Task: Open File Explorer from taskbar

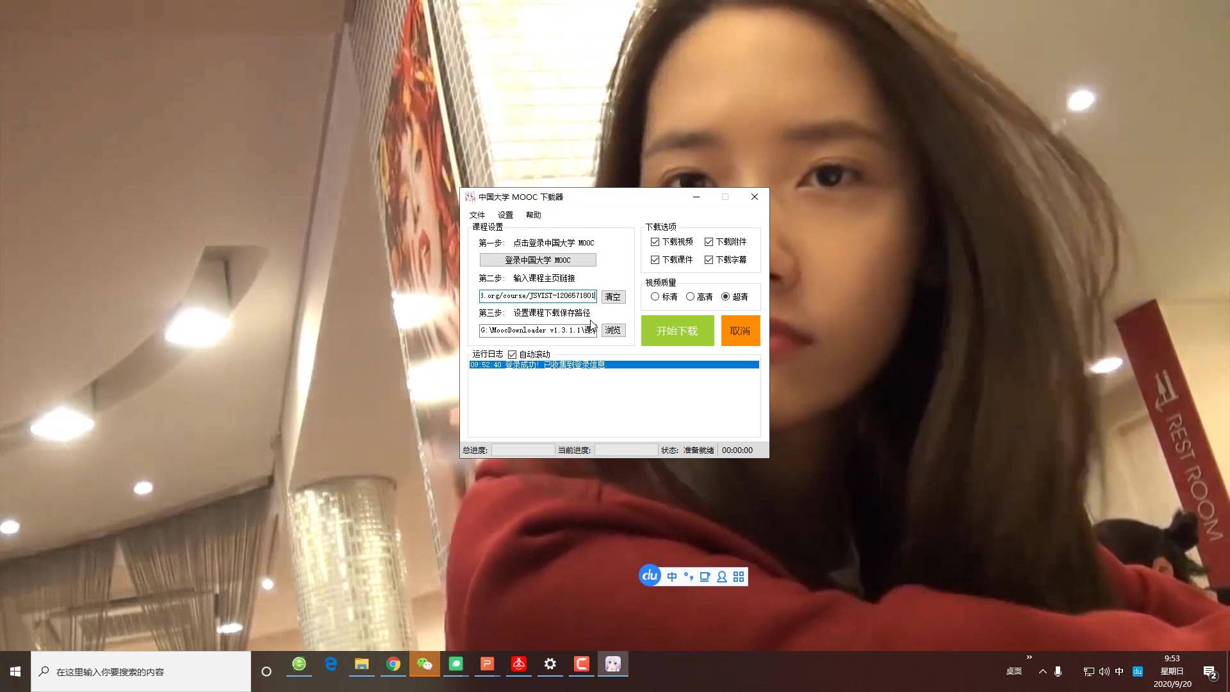Action: (362, 664)
